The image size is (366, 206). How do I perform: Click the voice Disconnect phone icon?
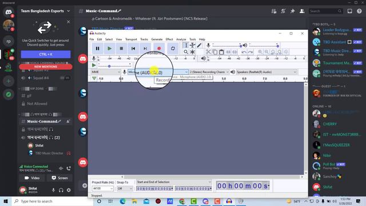69,168
